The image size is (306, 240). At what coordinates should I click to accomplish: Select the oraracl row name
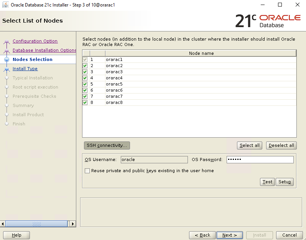(x=114, y=59)
